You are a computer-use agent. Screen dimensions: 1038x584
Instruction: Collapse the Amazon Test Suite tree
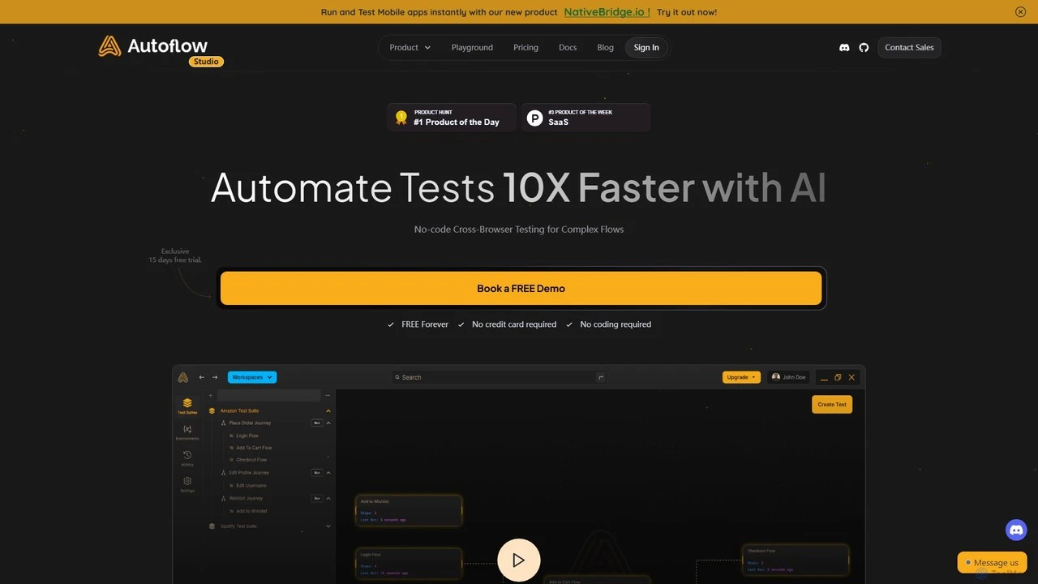pos(328,411)
